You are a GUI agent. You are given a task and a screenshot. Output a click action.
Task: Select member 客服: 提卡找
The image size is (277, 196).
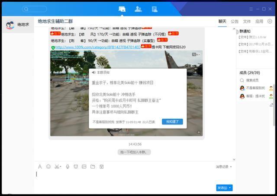click(x=255, y=96)
